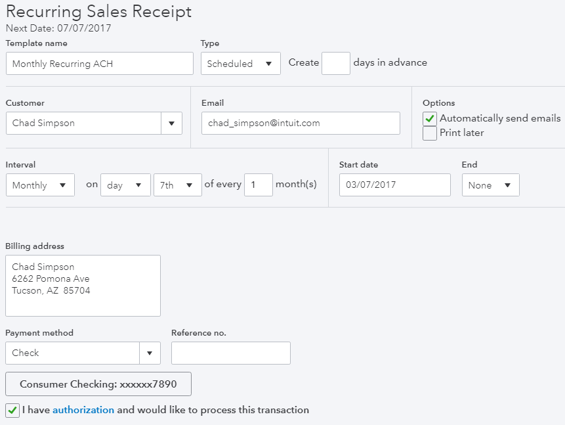Click the Chad Simpson customer field
The width and height of the screenshot is (565, 425).
point(83,123)
